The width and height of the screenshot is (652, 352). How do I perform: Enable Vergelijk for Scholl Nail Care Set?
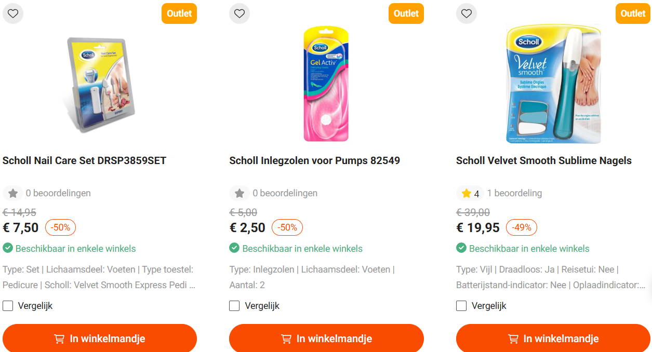point(8,305)
